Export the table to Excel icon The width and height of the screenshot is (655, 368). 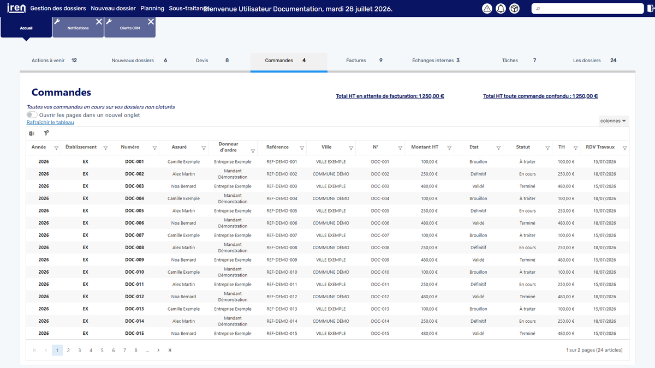point(32,134)
